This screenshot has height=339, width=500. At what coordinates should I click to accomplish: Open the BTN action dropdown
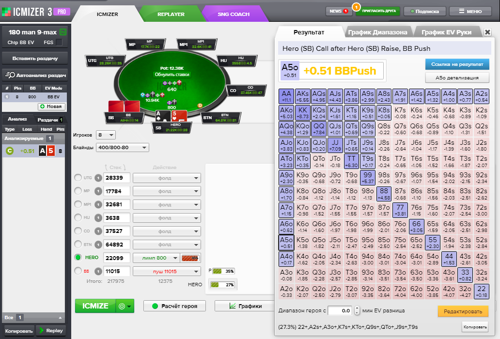click(167, 245)
